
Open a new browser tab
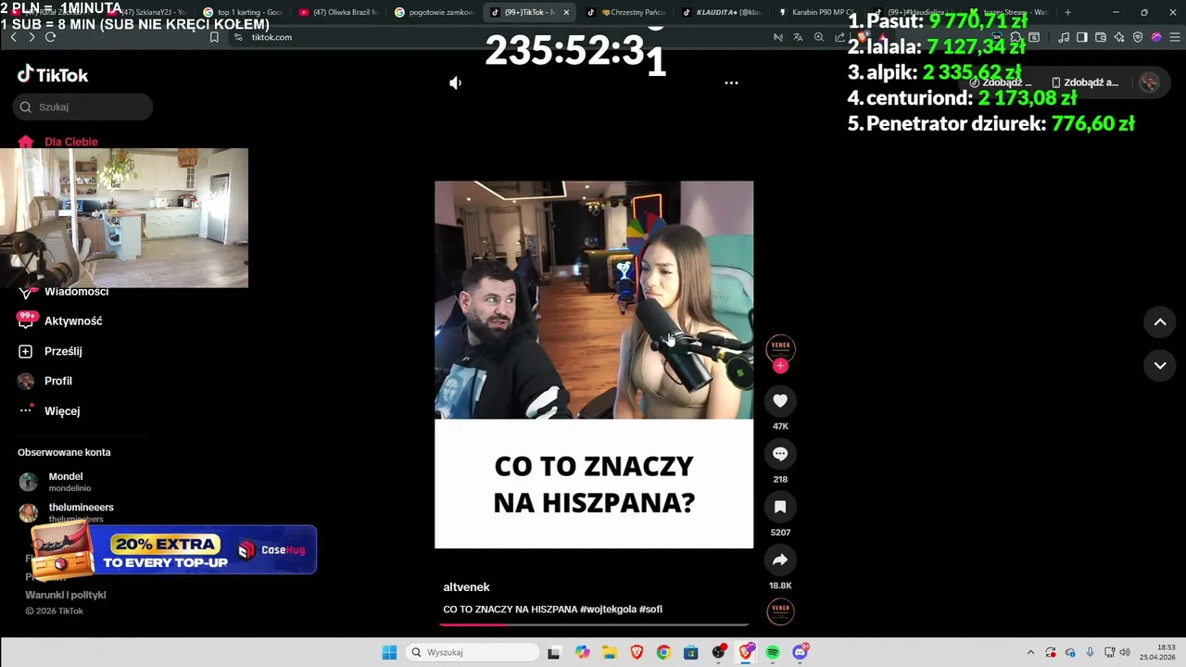point(1067,12)
